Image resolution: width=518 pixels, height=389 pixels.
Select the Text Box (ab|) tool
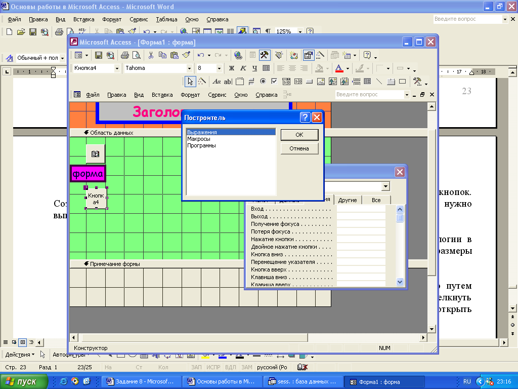click(228, 82)
